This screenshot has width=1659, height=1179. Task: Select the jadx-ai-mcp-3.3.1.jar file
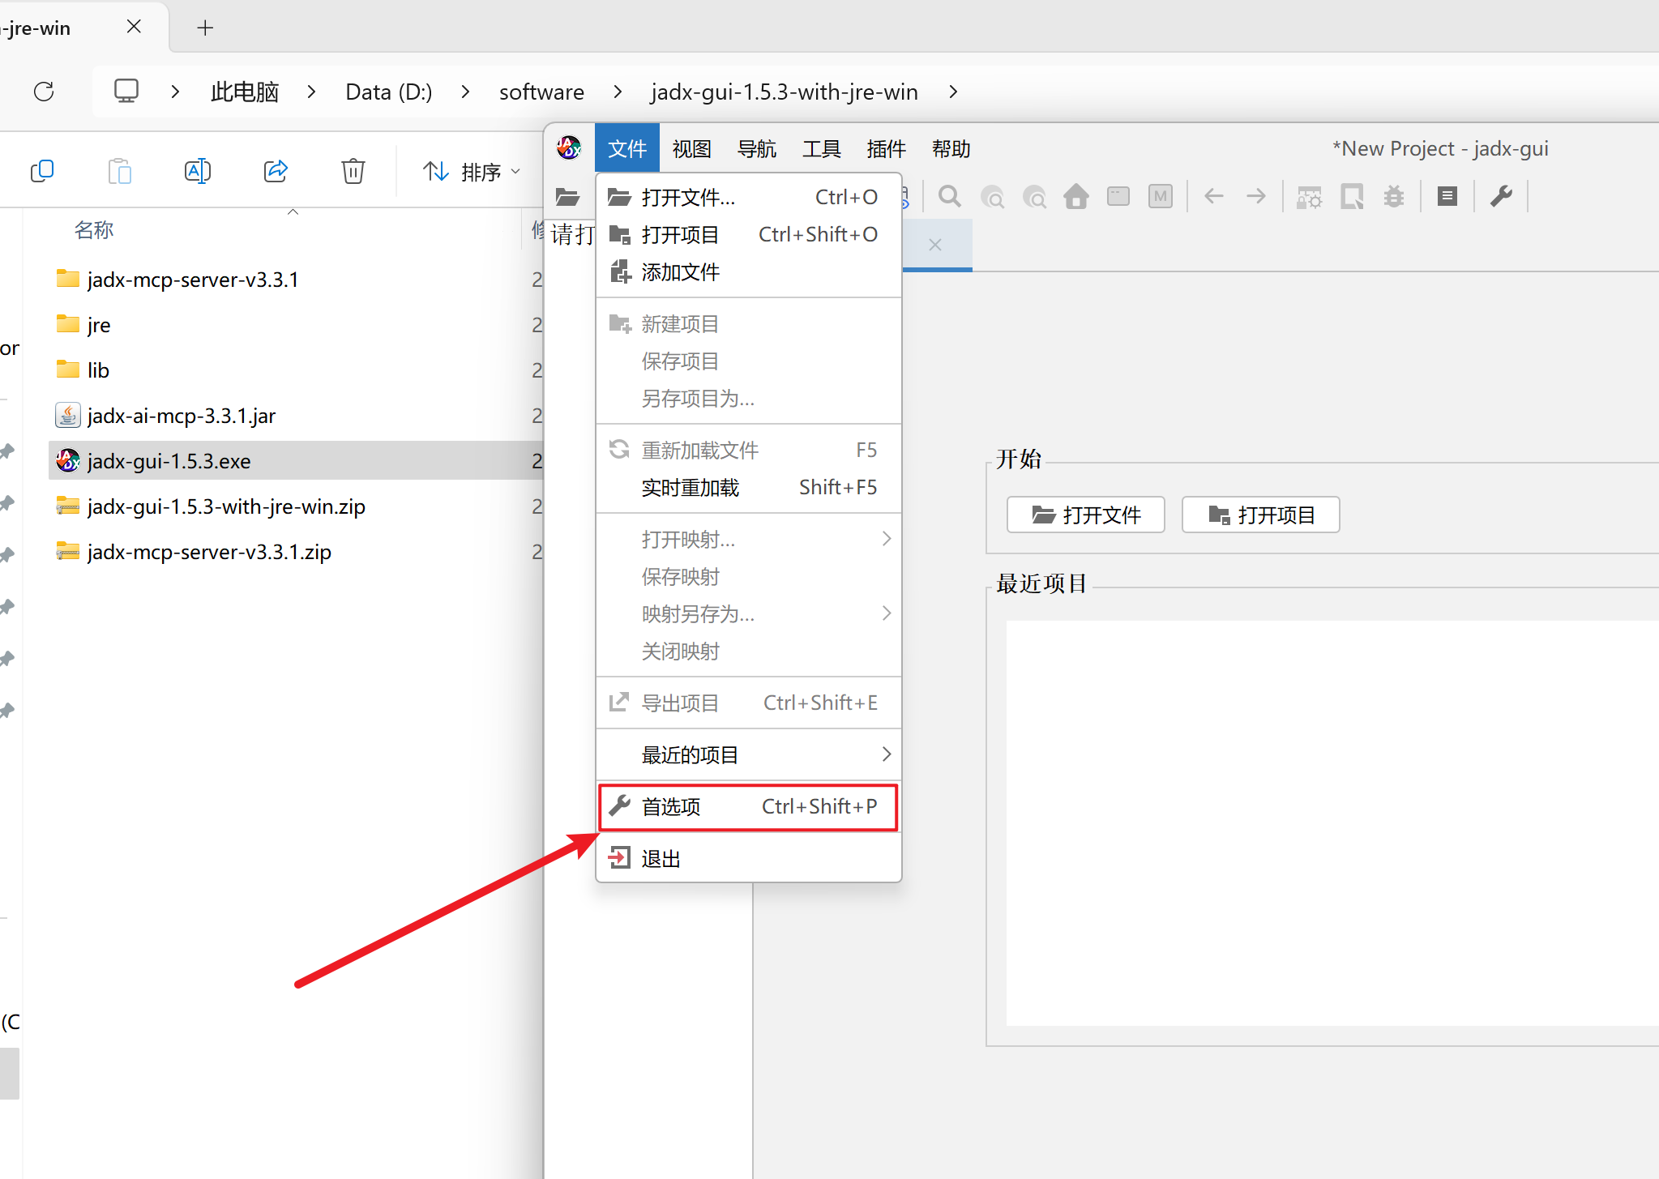coord(182,416)
